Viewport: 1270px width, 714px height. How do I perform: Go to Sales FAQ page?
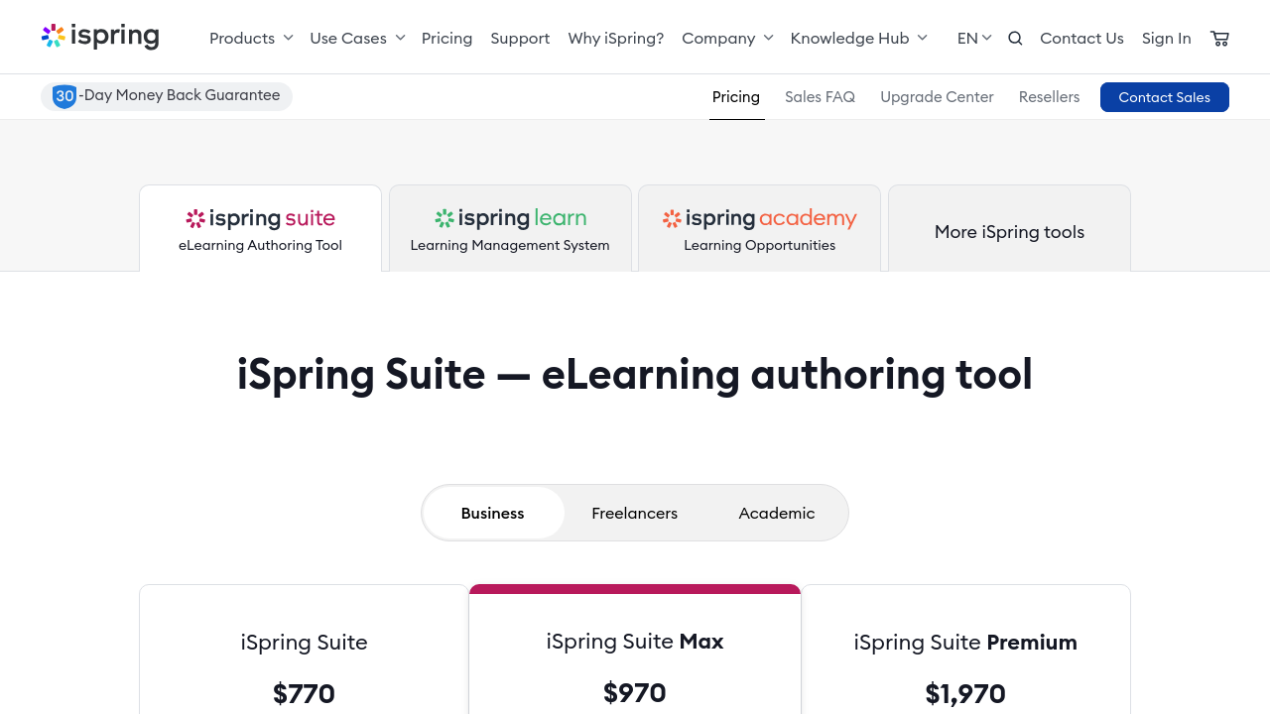click(820, 97)
